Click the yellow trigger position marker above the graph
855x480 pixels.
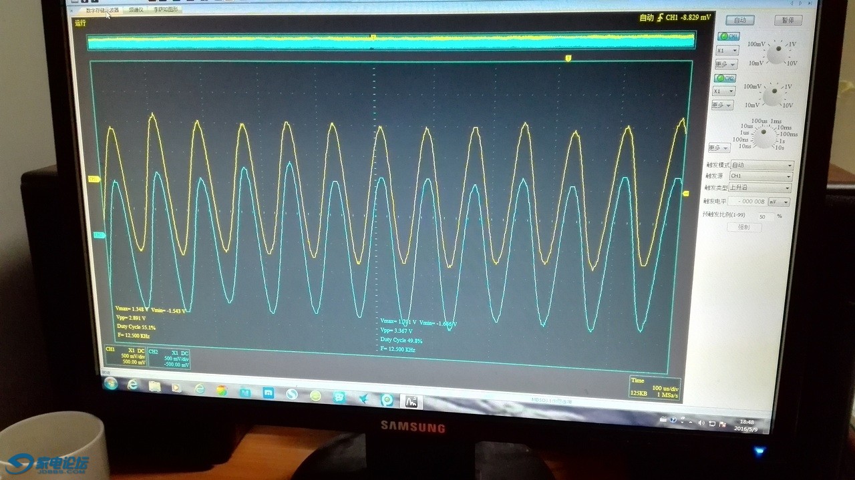568,59
